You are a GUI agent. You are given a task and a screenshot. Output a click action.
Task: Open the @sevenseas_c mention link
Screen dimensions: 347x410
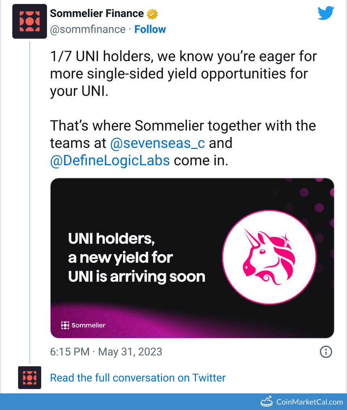(x=158, y=143)
